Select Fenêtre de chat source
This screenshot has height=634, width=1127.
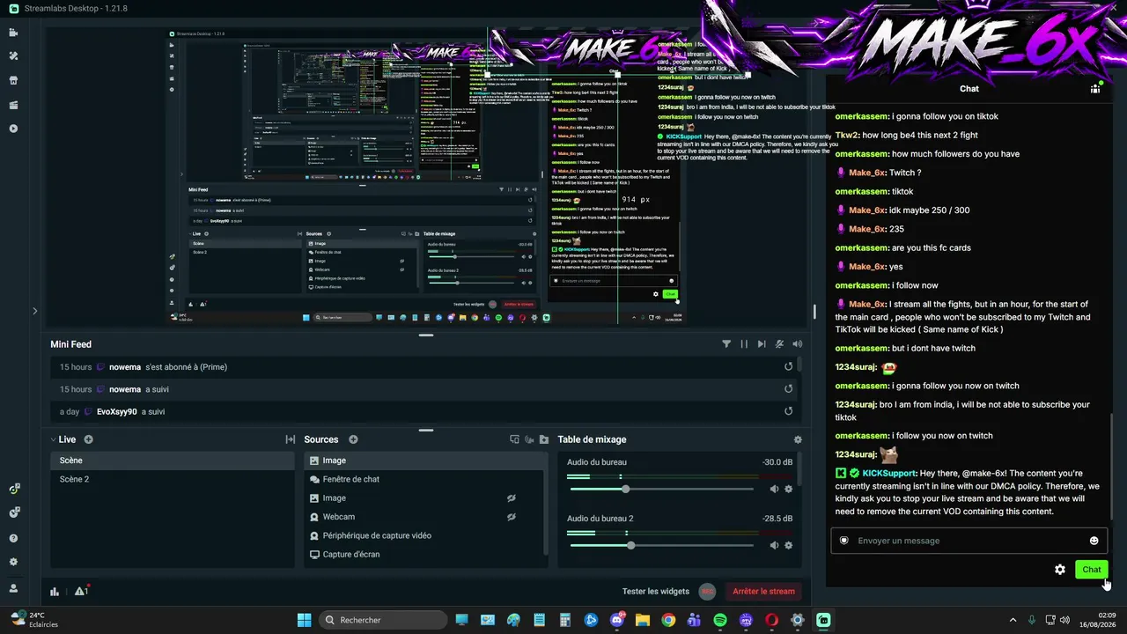(425, 479)
